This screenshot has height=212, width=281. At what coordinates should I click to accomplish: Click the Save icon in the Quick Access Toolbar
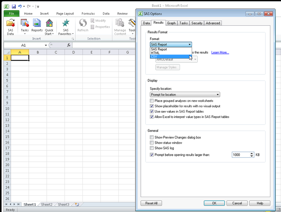pos(14,6)
